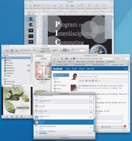Select News Feed in Facebook sidebar
The image size is (132, 141).
point(61,75)
